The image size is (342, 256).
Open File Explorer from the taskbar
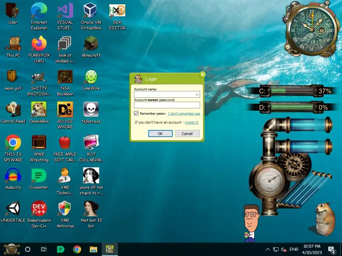(94, 249)
